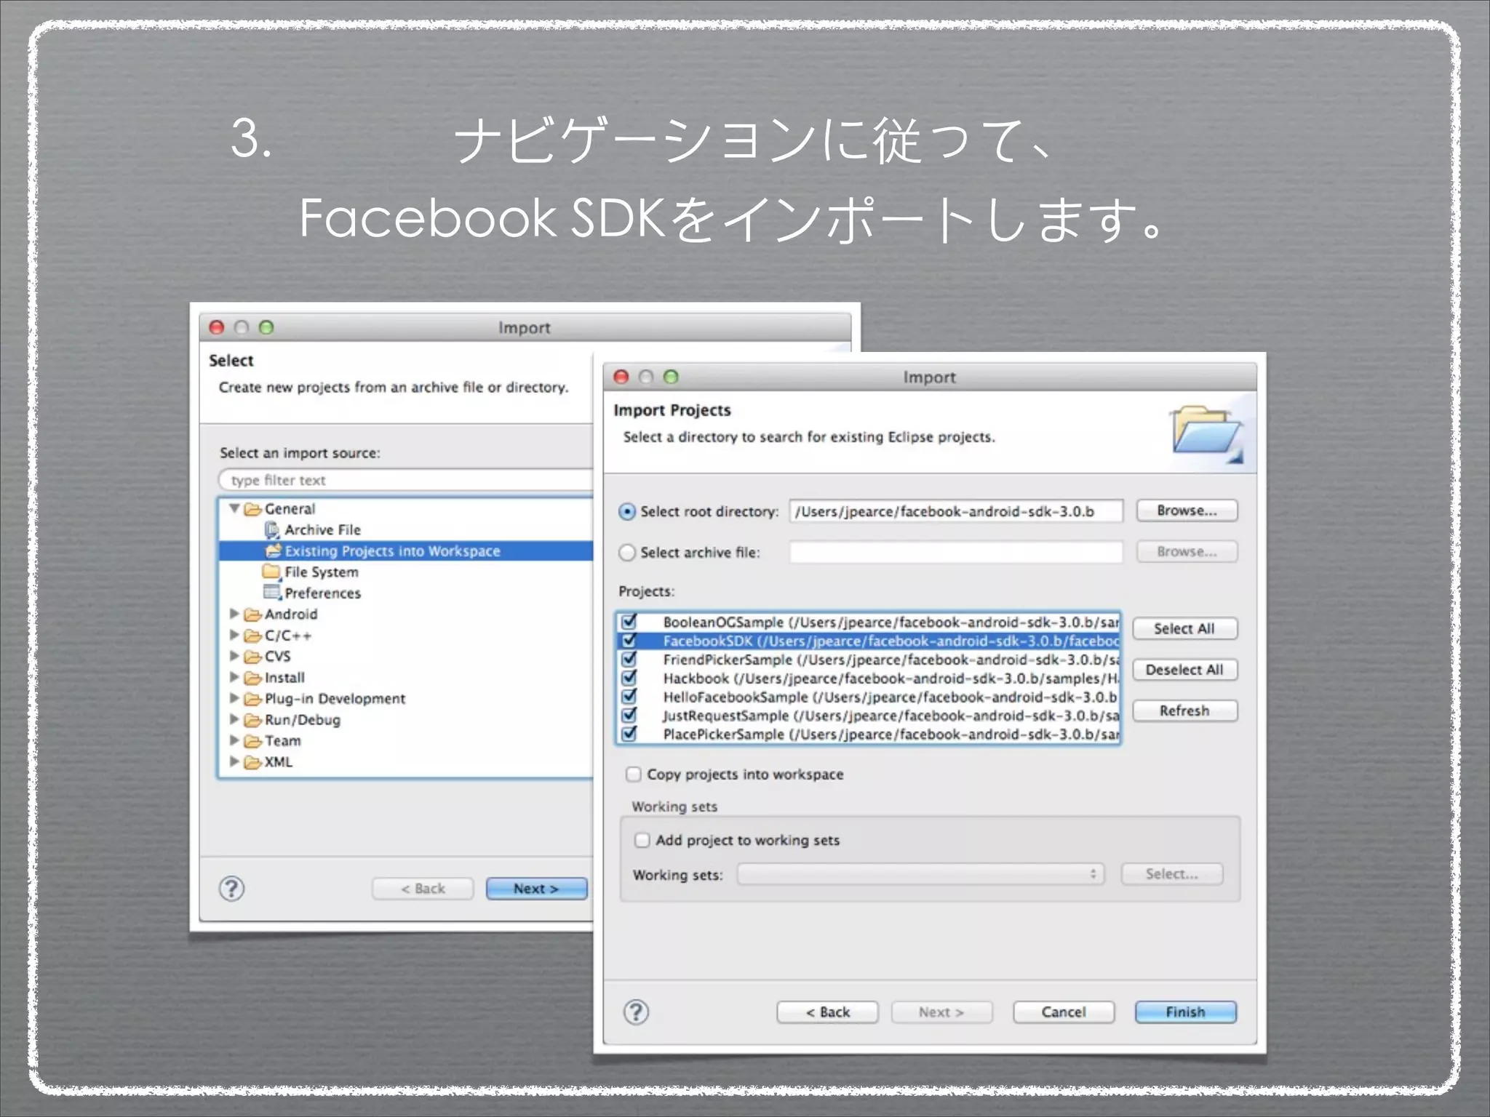
Task: Select the root directory radio button
Action: tap(627, 511)
